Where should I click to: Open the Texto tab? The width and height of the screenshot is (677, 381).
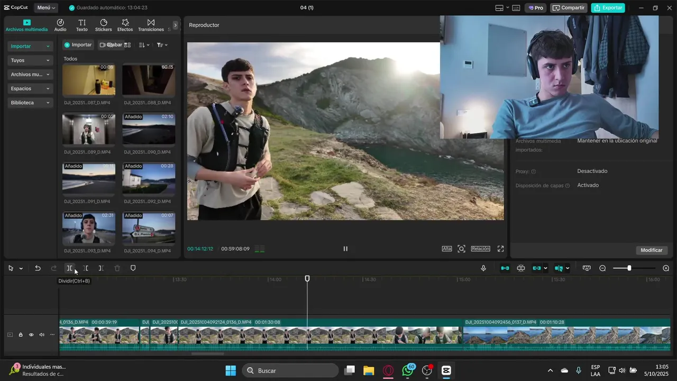click(x=82, y=25)
